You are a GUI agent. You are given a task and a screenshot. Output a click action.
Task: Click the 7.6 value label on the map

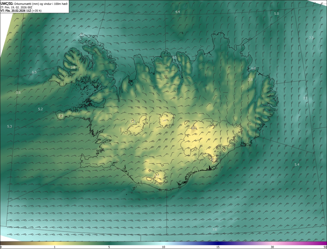point(215,229)
